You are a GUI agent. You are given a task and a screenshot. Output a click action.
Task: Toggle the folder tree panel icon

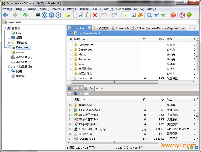(x=126, y=15)
